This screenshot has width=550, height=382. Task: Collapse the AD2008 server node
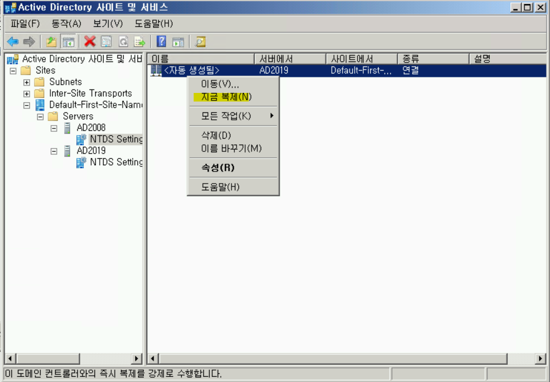[54, 128]
